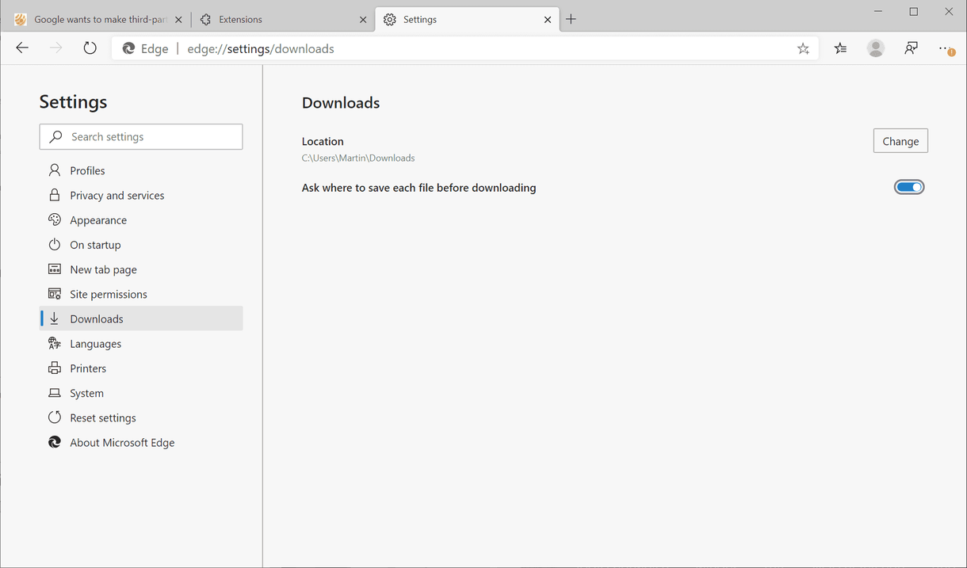Image resolution: width=967 pixels, height=568 pixels.
Task: Open Reset settings page
Action: point(141,417)
